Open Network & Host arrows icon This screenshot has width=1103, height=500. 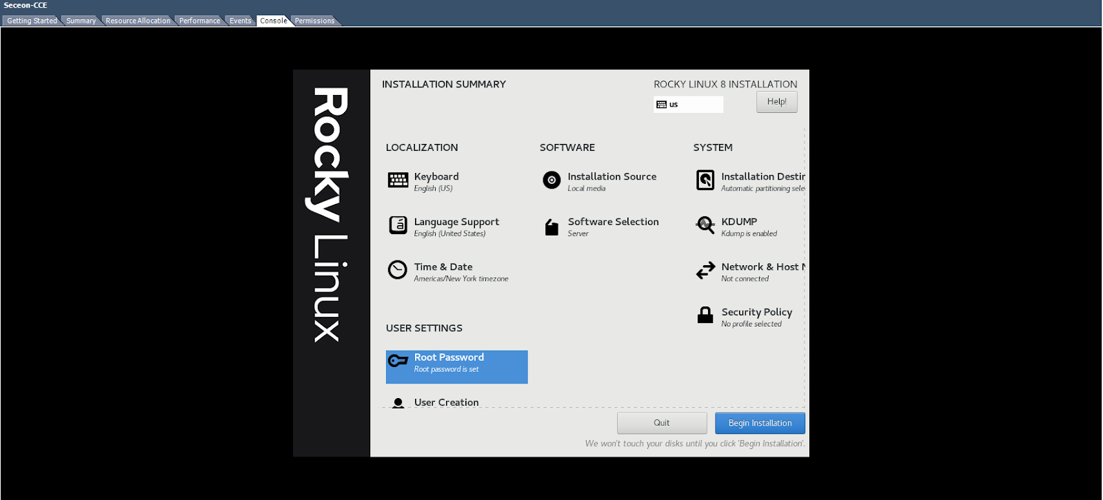pyautogui.click(x=705, y=271)
